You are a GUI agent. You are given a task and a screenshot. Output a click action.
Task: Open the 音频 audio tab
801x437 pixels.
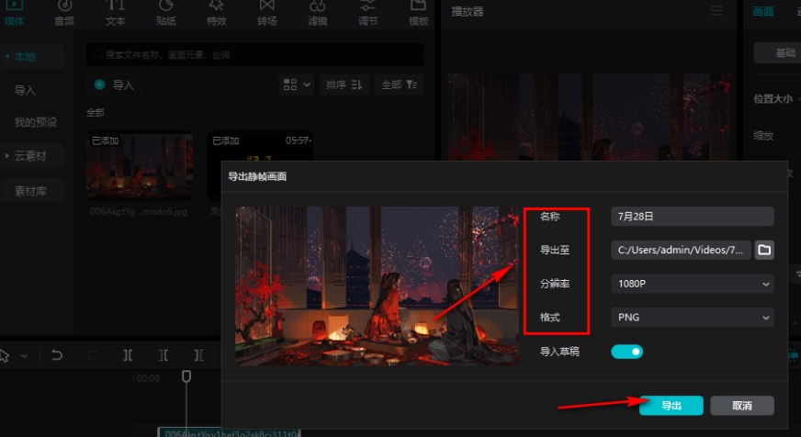pyautogui.click(x=64, y=13)
